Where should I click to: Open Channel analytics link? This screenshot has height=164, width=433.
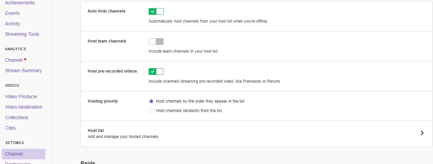(14, 60)
